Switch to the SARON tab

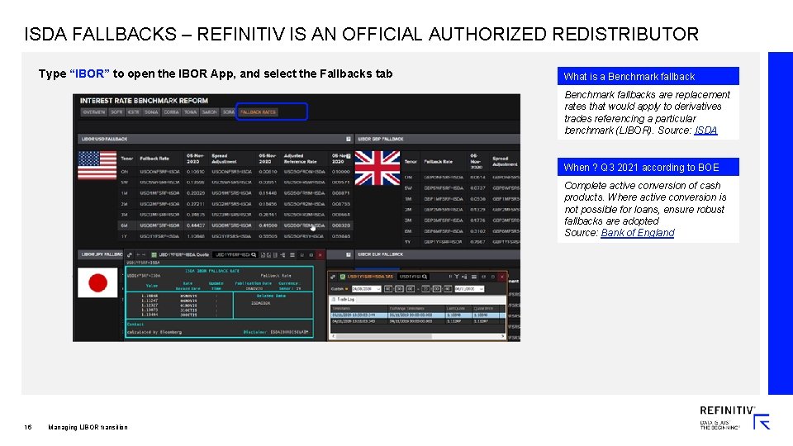(209, 112)
